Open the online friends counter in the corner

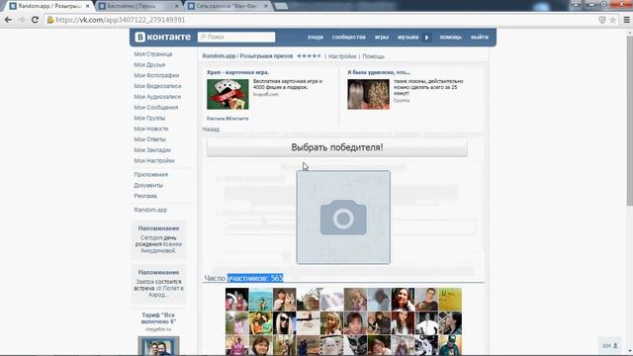click(609, 346)
